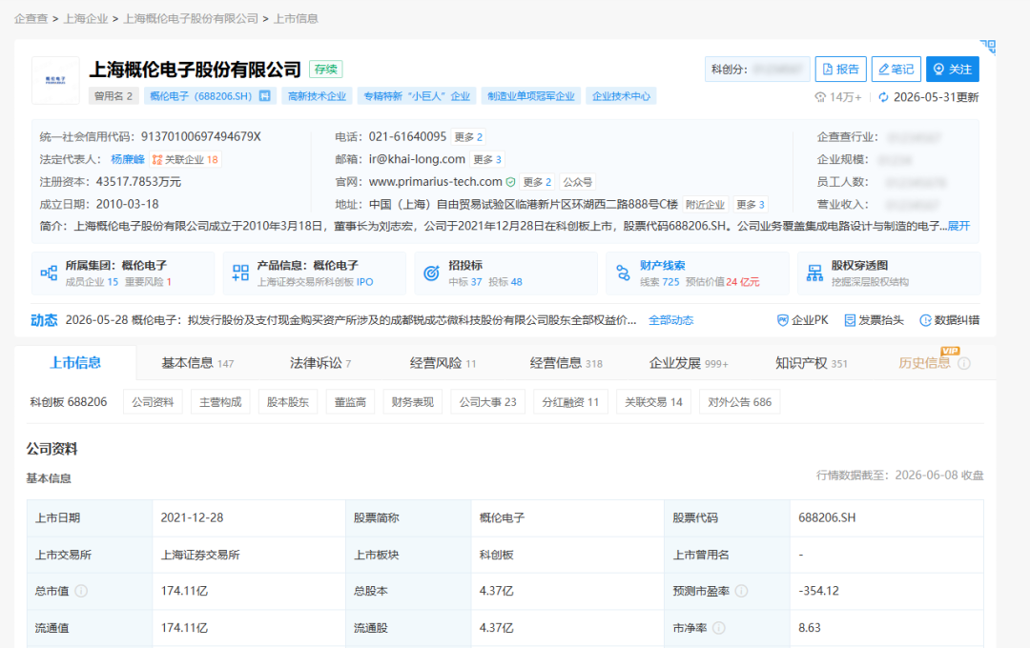Select the 专精特新"小巨人"企业 tag
Image resolution: width=1030 pixels, height=648 pixels.
[x=417, y=96]
